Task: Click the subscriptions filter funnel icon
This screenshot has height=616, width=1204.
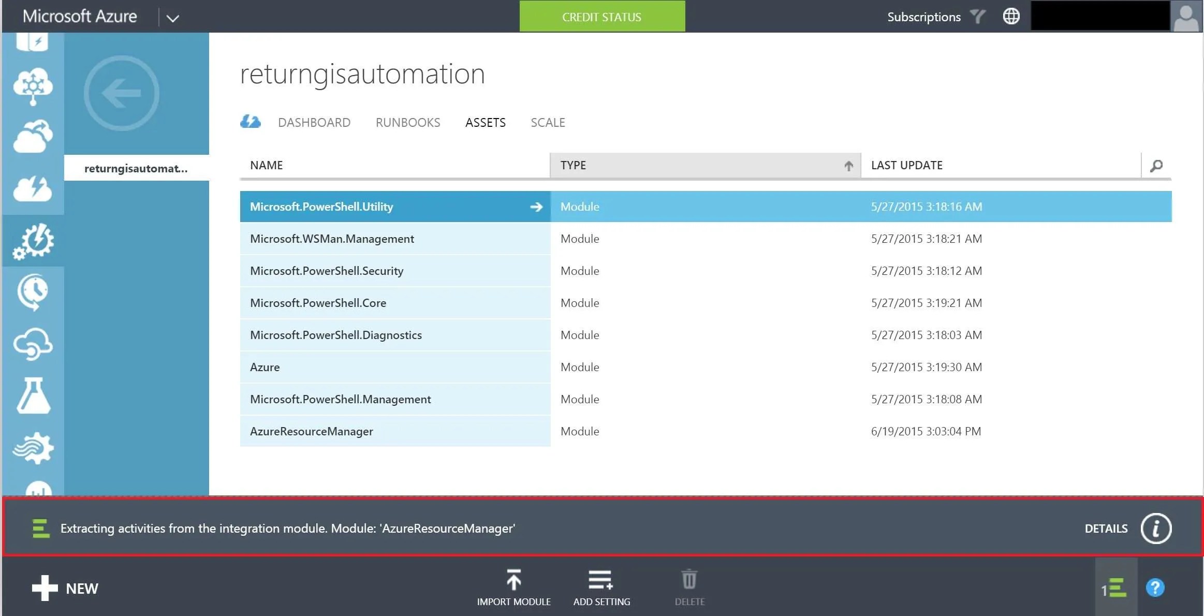Action: pos(977,17)
